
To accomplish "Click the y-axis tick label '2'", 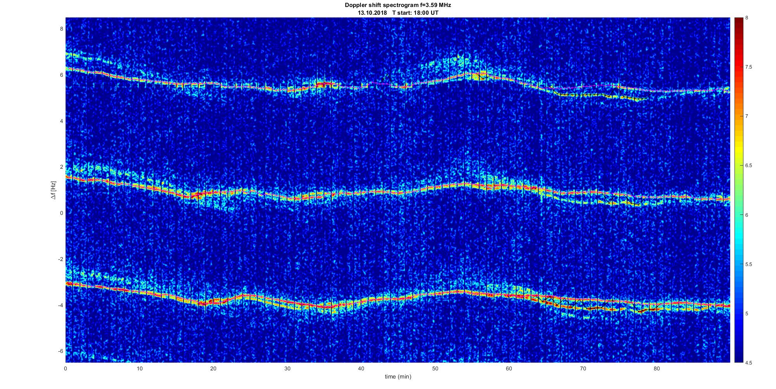I will click(x=61, y=167).
